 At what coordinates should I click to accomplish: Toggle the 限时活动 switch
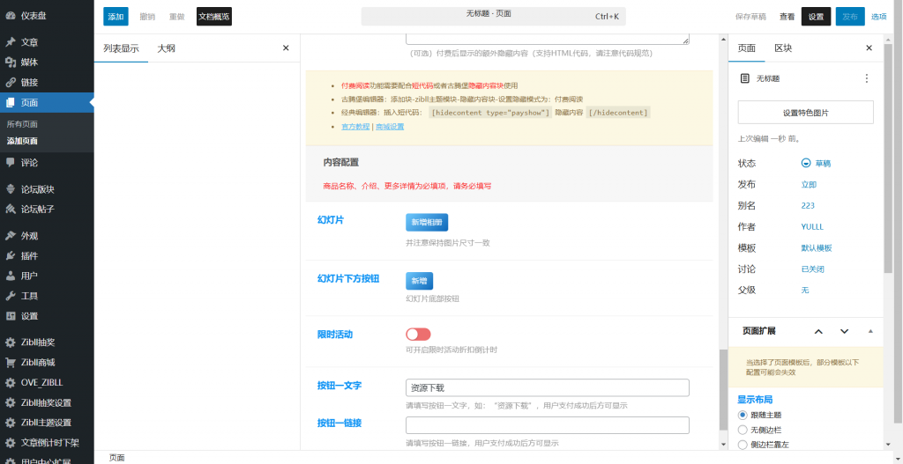tap(418, 334)
